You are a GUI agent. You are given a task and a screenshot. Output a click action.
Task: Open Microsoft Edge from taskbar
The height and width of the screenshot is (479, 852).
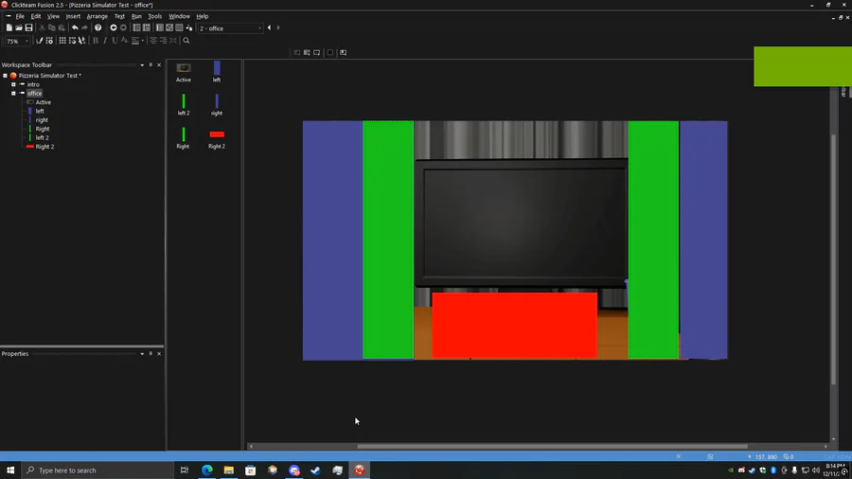207,470
